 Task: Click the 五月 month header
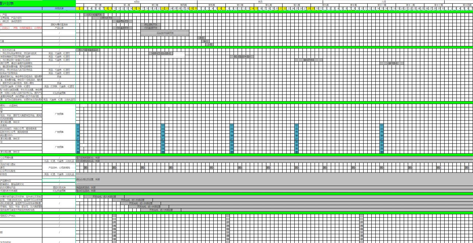(x=260, y=1)
